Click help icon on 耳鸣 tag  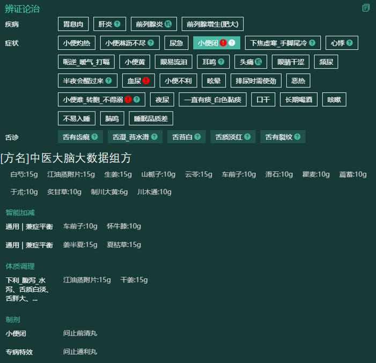[x=221, y=62]
